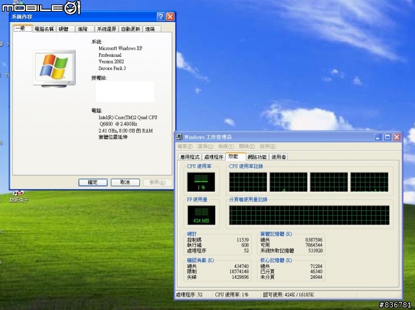The height and width of the screenshot is (310, 415).
Task: Click the 尖峰 value 1429696
Action: (x=241, y=277)
